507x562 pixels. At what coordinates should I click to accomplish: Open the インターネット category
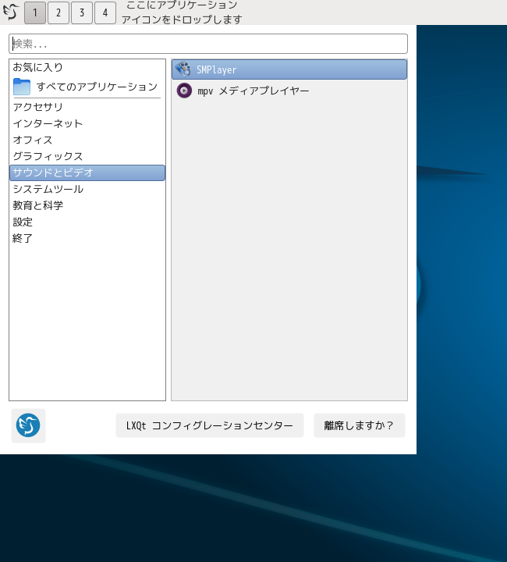pos(87,123)
